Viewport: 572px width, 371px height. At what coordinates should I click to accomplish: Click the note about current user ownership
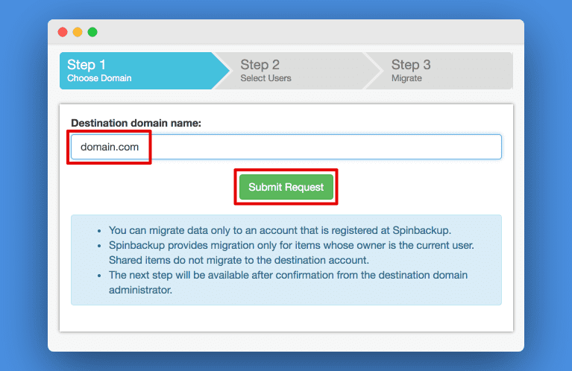[x=291, y=245]
